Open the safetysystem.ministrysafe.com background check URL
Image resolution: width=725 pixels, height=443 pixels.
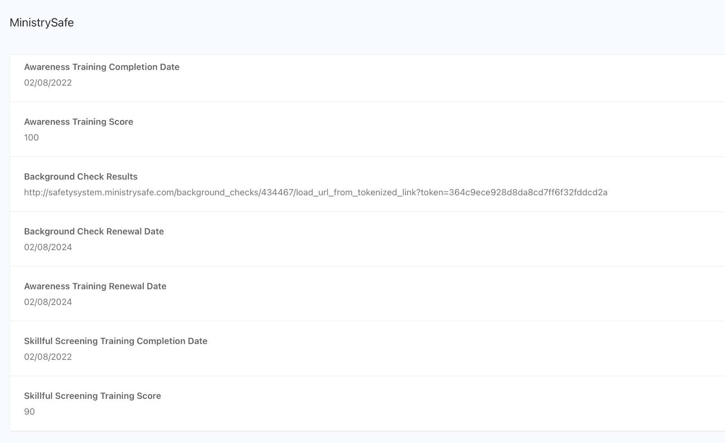tap(316, 193)
